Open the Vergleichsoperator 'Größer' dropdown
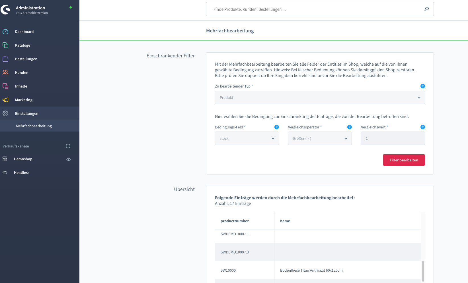This screenshot has height=283, width=468. coord(320,138)
